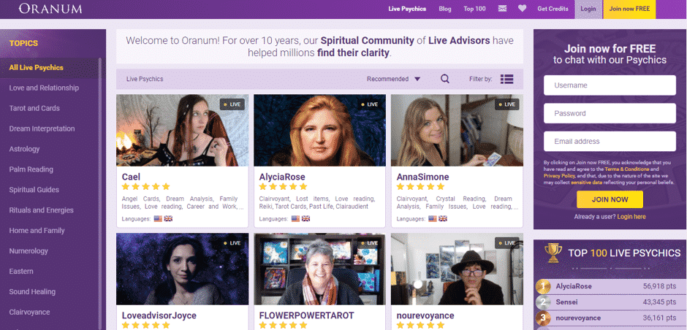Choose Dream Interpretation topic
The width and height of the screenshot is (687, 330).
click(42, 128)
